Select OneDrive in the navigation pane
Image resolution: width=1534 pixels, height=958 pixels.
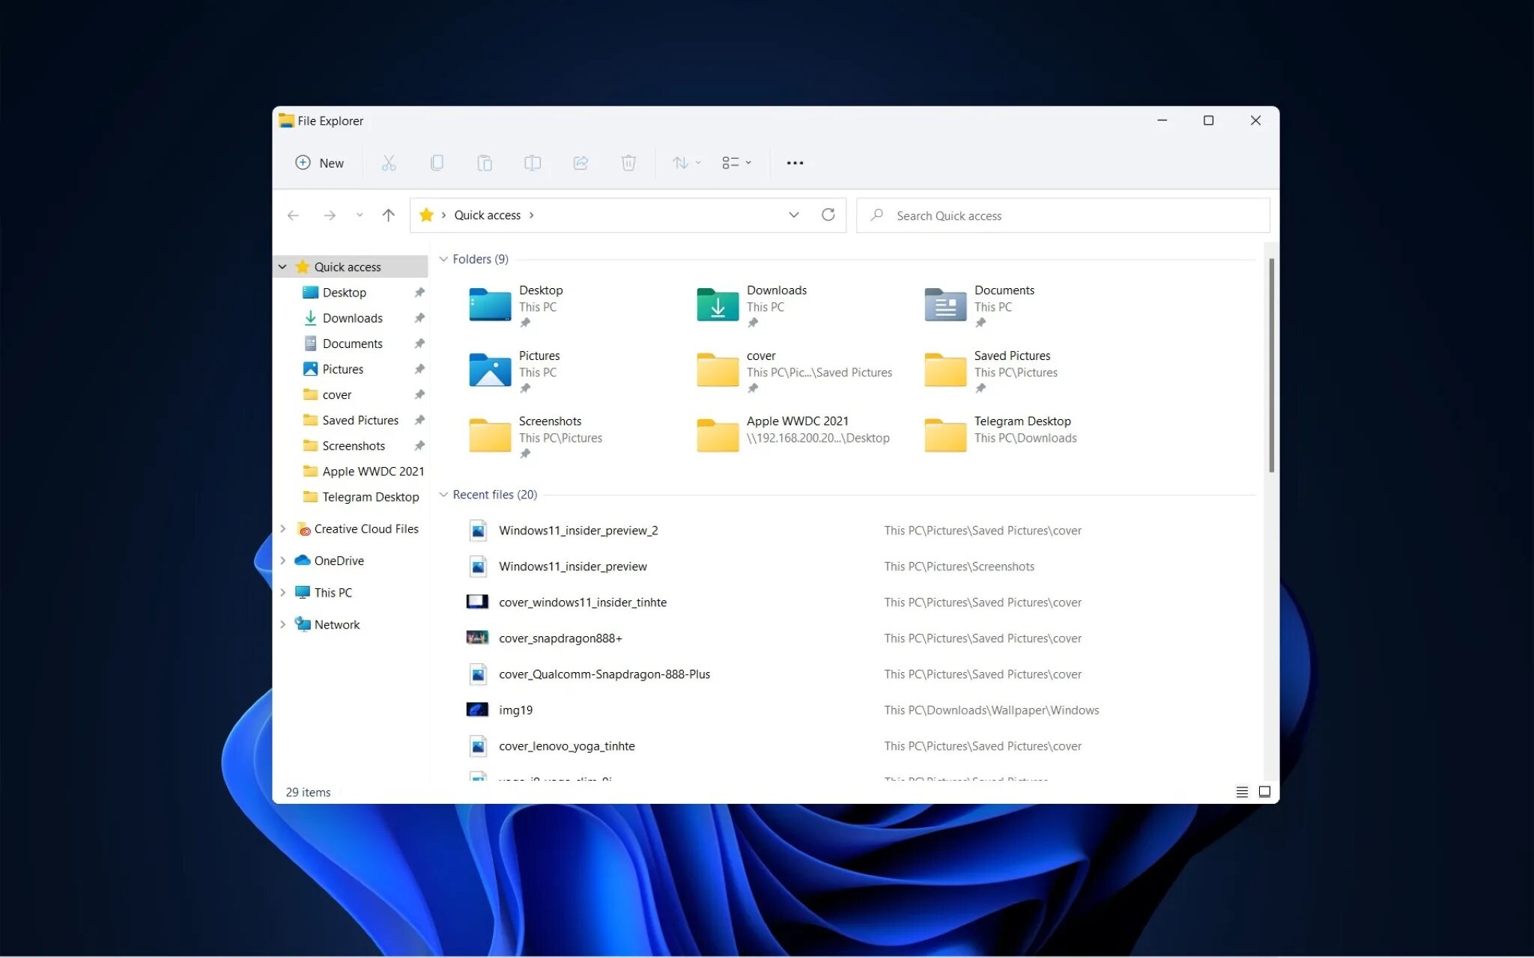pyautogui.click(x=339, y=561)
